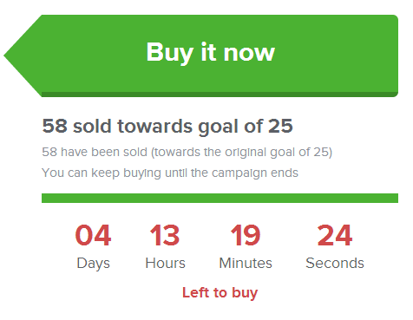The height and width of the screenshot is (320, 413).
Task: Select the '58 sold towards goal of 25' heading
Action: point(167,127)
